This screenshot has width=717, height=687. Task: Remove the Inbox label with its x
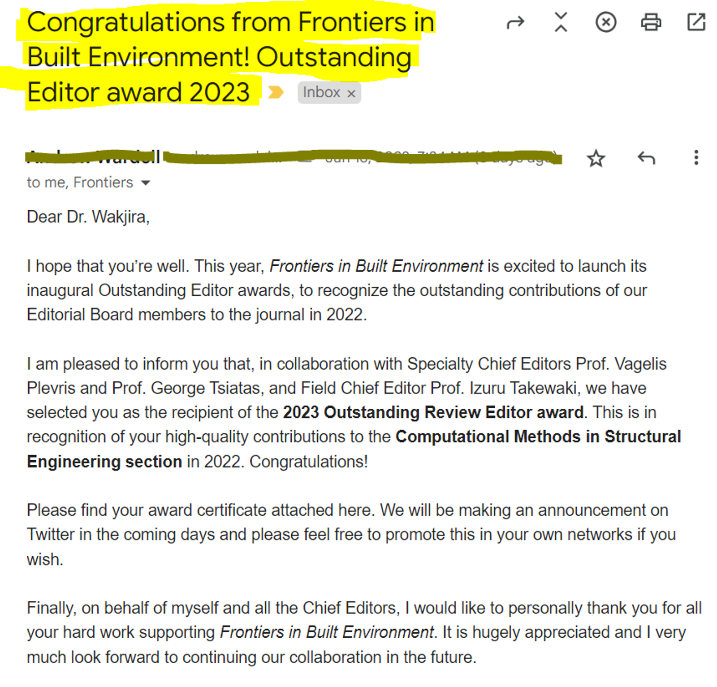(x=351, y=93)
